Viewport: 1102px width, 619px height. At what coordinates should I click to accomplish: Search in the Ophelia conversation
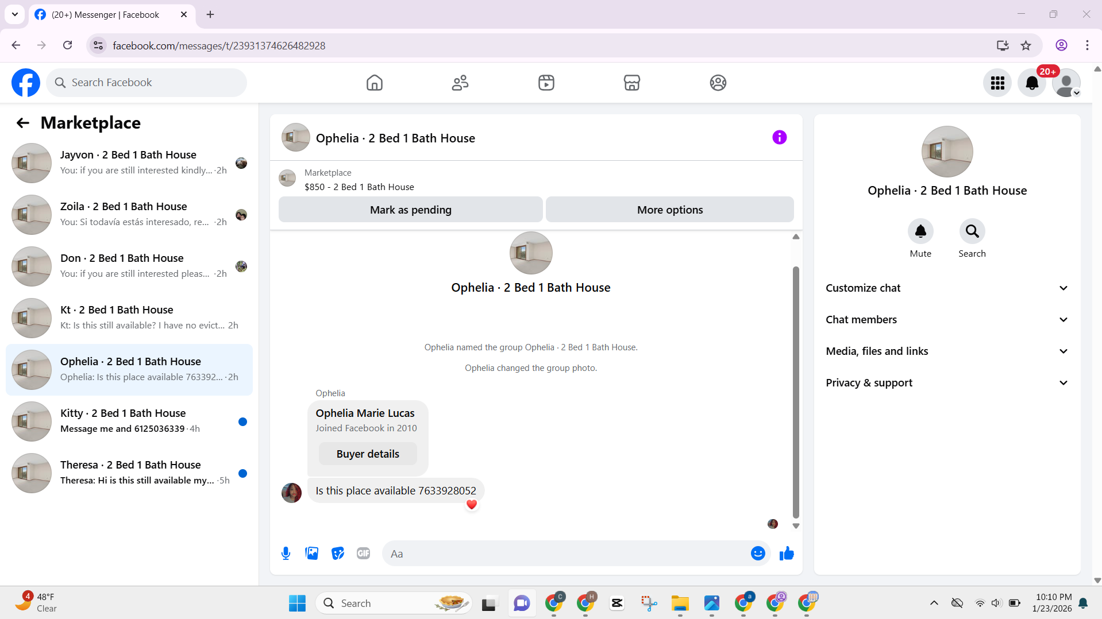(x=972, y=231)
